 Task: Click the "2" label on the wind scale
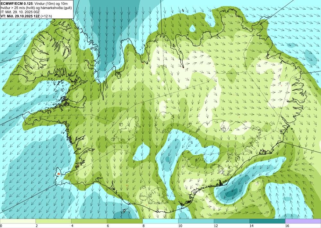tap(37, 226)
